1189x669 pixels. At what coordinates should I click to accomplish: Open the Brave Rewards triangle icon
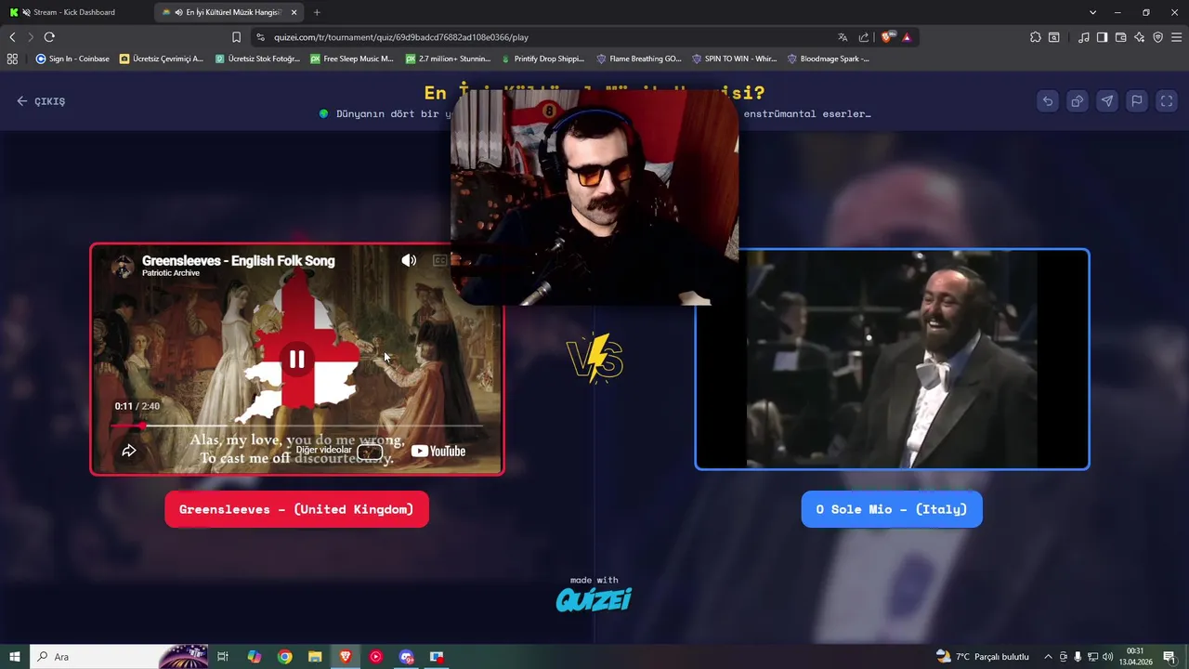907,37
